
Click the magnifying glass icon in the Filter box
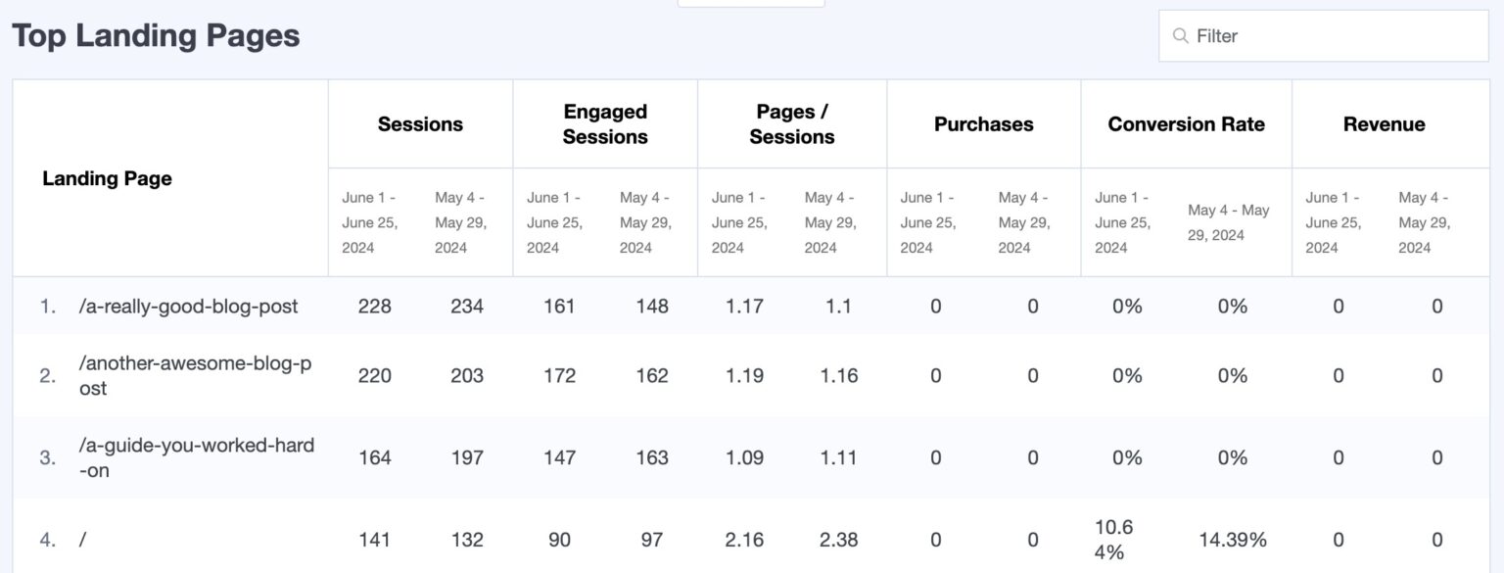coord(1180,35)
